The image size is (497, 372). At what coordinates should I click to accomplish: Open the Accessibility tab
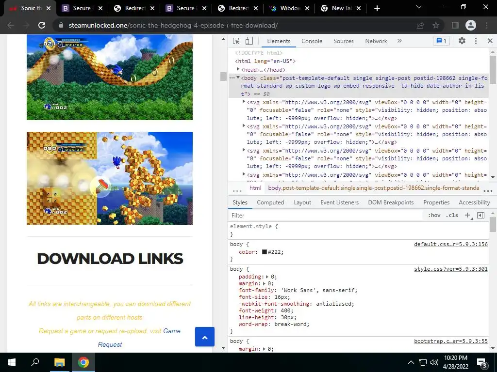pos(474,202)
